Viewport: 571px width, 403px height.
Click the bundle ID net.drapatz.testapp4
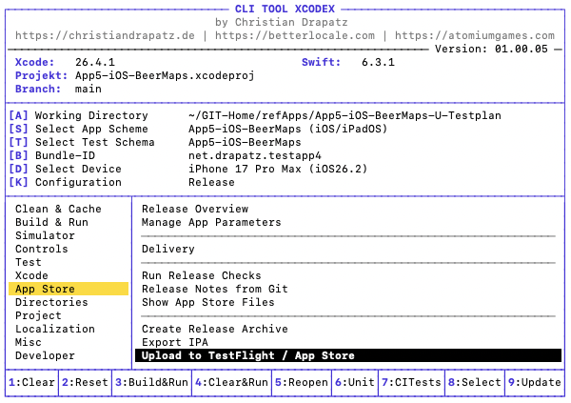255,155
